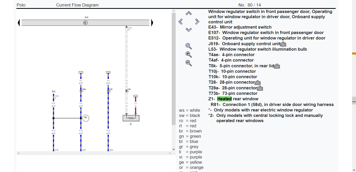Zoom in with the plus magnifier
The height and width of the screenshot is (172, 356).
(x=189, y=55)
